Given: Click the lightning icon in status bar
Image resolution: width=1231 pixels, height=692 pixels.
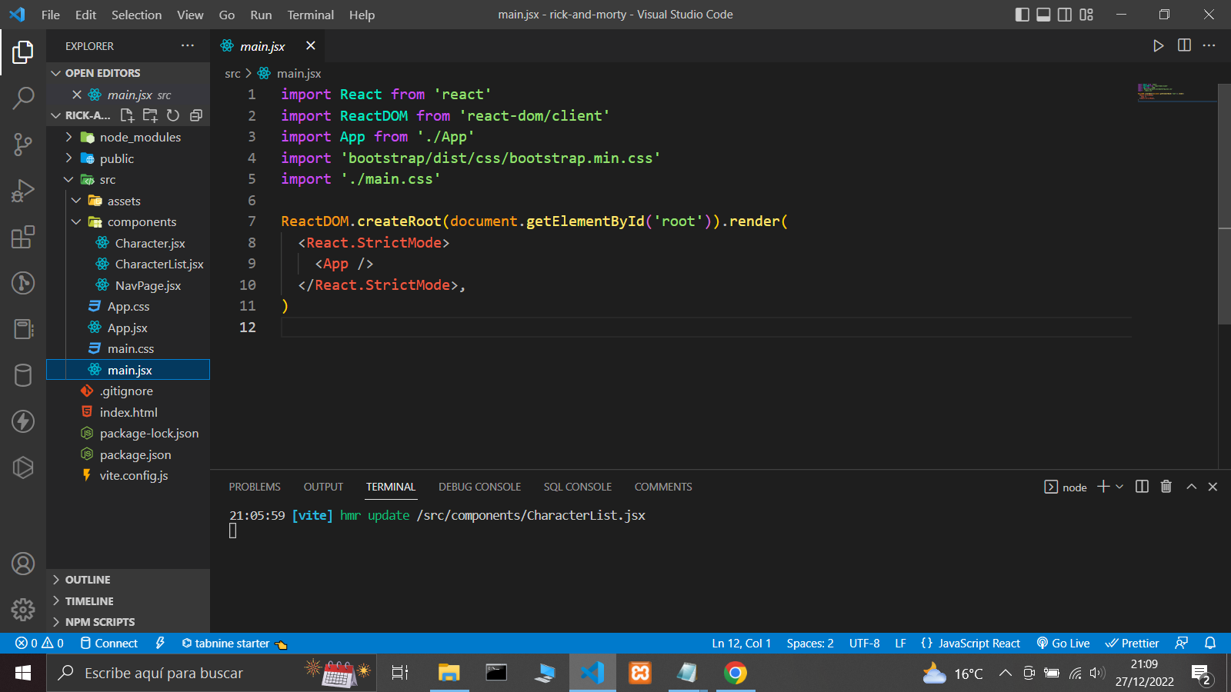Looking at the screenshot, I should (160, 644).
